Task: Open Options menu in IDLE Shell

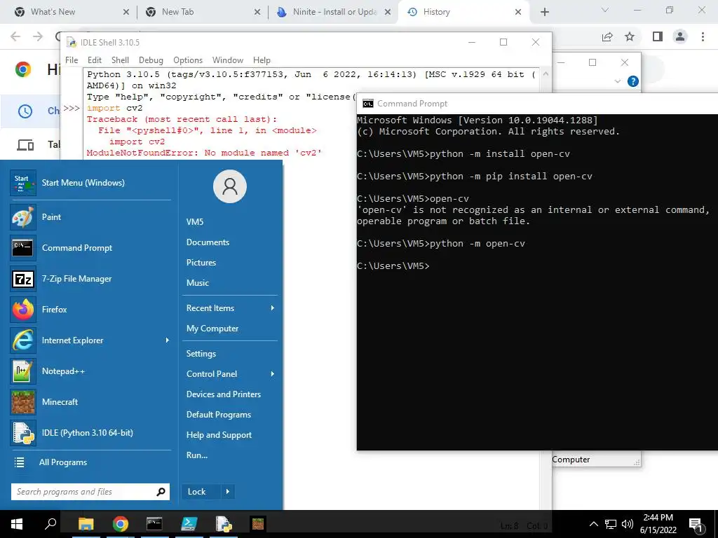Action: 188,60
